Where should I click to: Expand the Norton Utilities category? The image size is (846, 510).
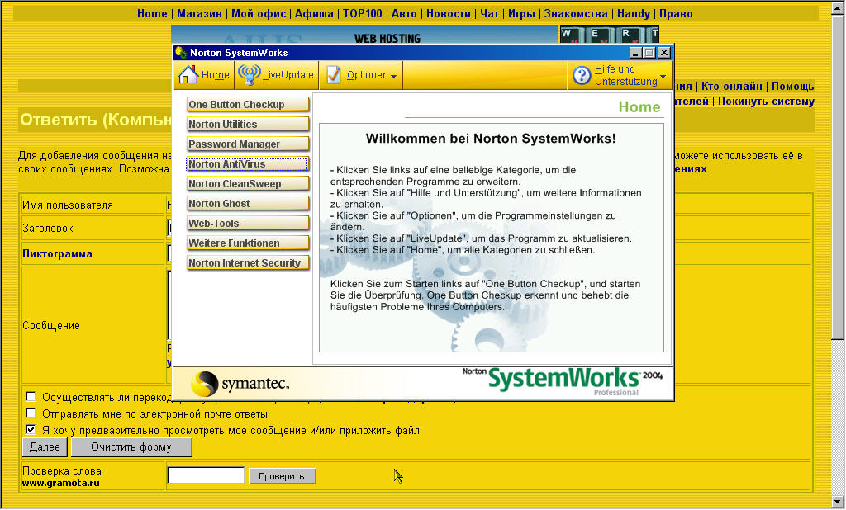coord(248,125)
